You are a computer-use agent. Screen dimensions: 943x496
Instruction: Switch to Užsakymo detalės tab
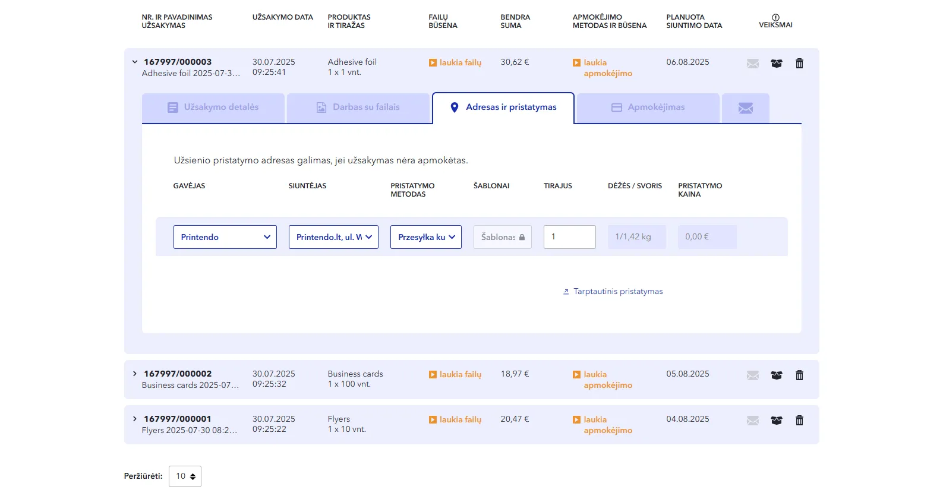tap(213, 108)
